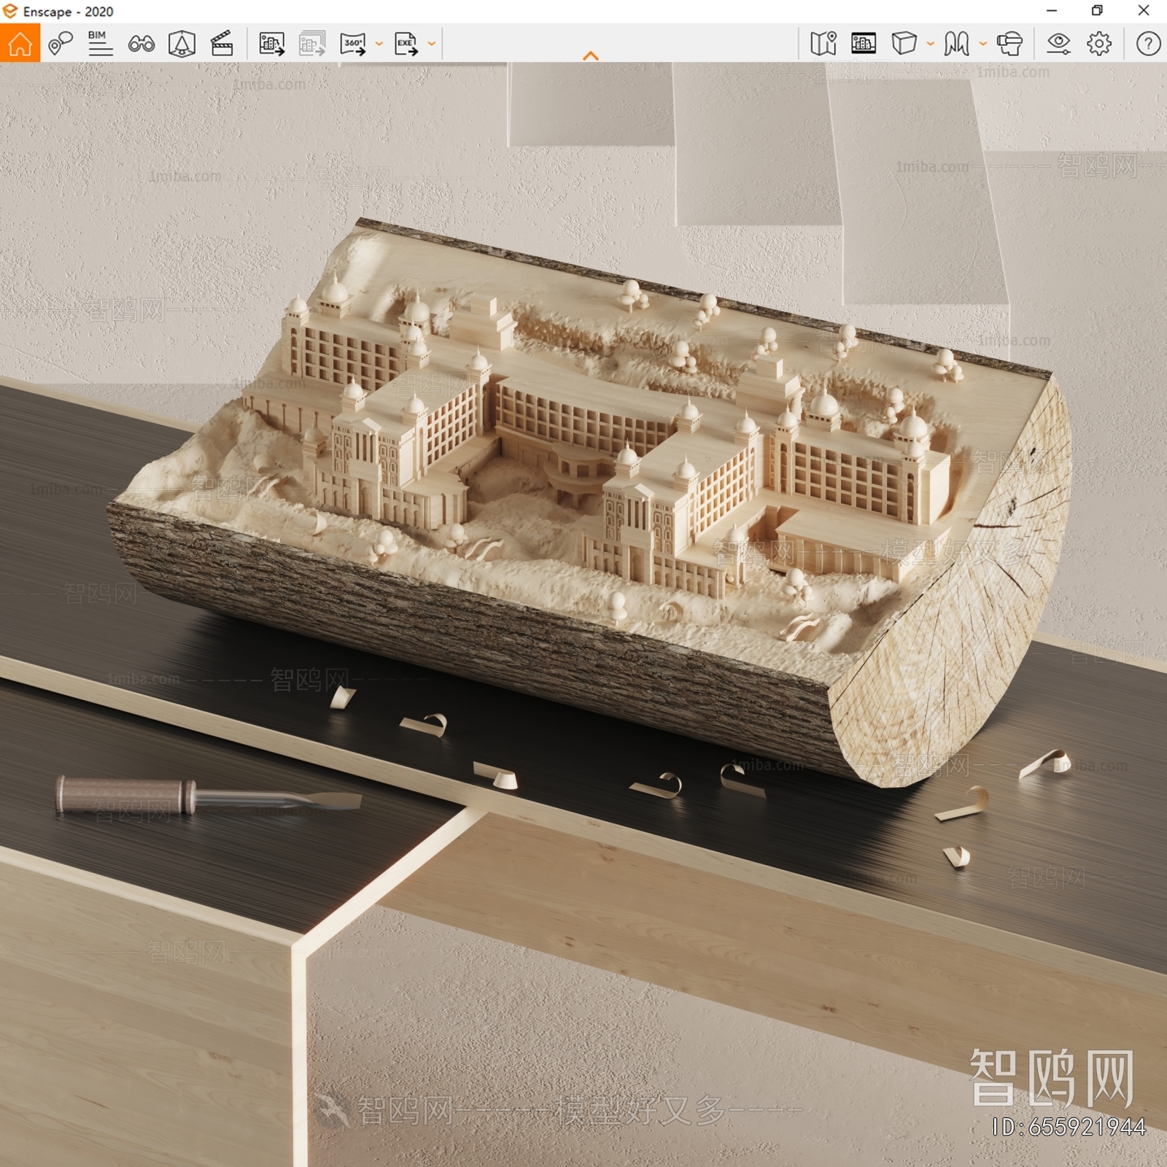Click the wooden log sculpture in viewport
Image resolution: width=1167 pixels, height=1167 pixels.
tap(591, 503)
